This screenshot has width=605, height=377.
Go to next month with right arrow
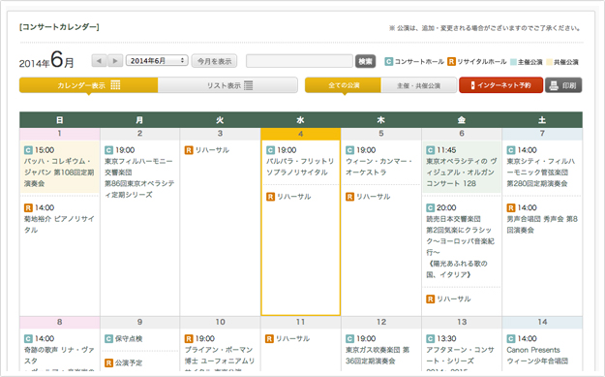[115, 61]
